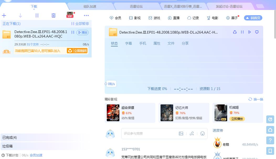Click the emoji icon in the comment box
The height and width of the screenshot is (159, 276).
[202, 134]
